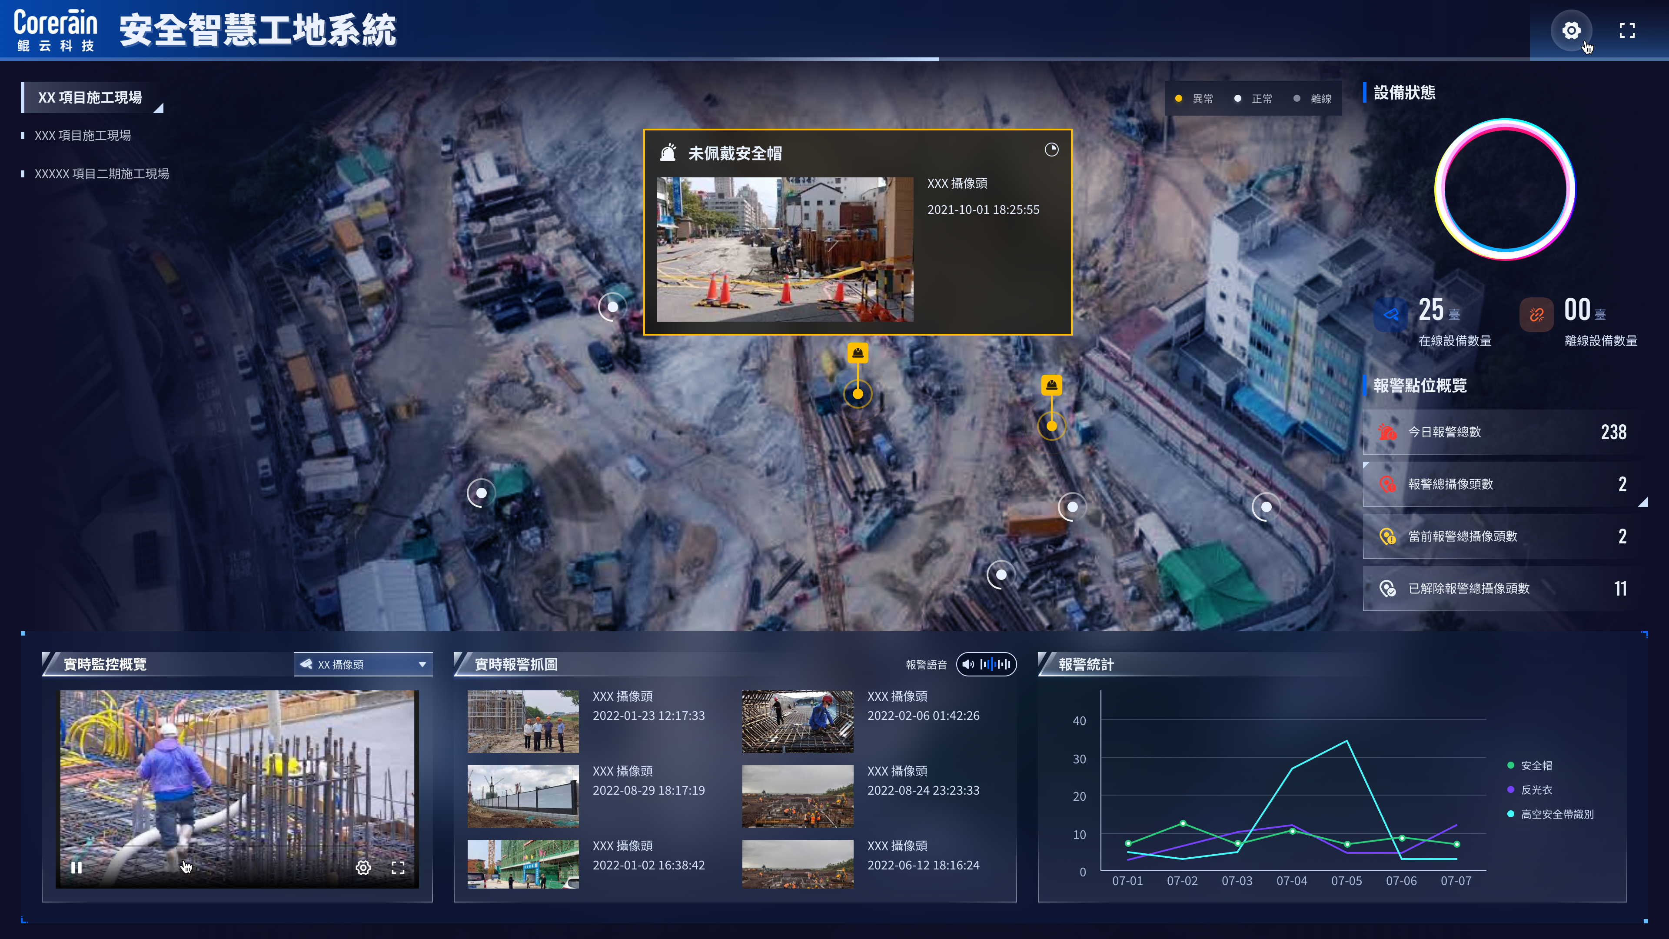Click the upper yellow helmet alarm marker
This screenshot has height=939, width=1669.
[857, 353]
